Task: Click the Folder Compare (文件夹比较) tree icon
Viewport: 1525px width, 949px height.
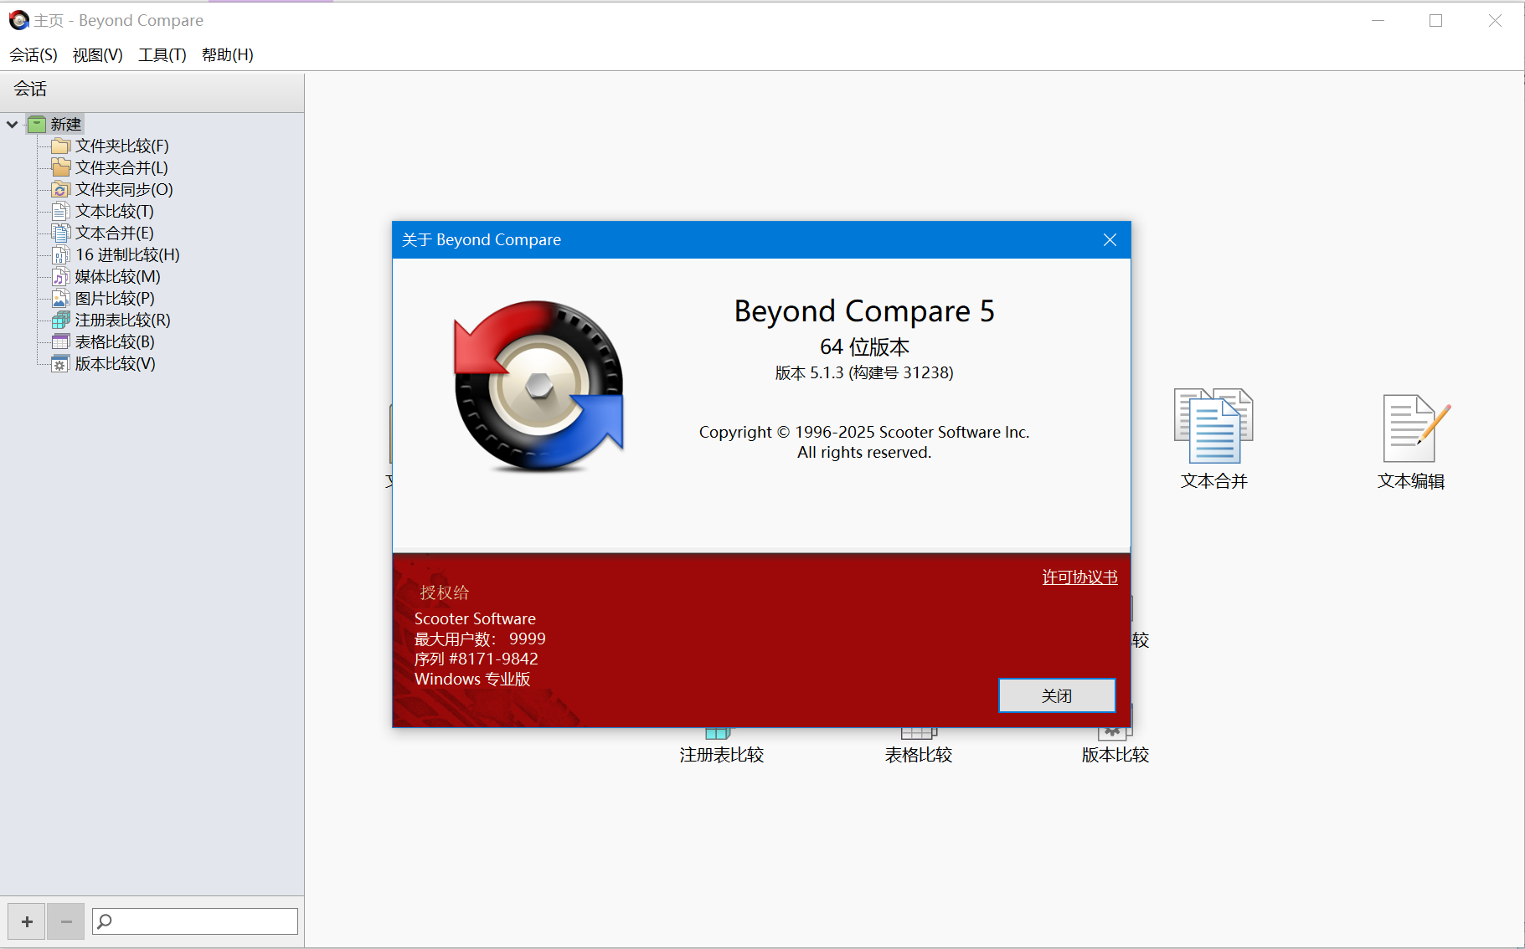Action: coord(60,146)
